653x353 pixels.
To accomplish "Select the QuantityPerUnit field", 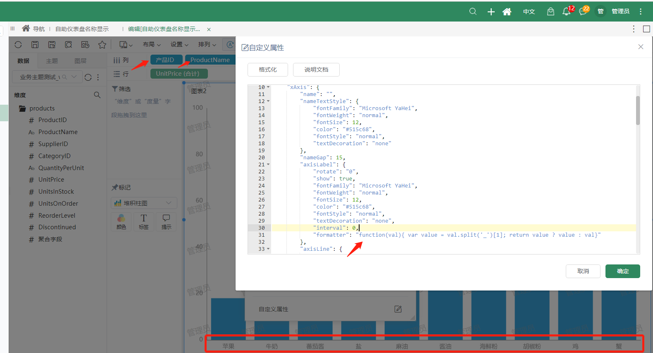I will pyautogui.click(x=61, y=168).
